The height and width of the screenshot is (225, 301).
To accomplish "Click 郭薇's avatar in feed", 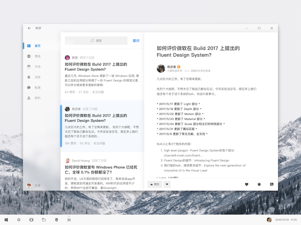I will (67, 58).
